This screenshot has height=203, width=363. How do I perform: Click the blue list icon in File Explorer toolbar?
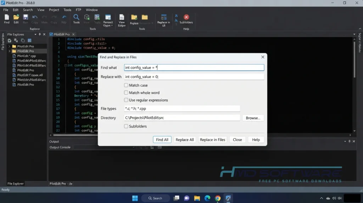point(29,40)
